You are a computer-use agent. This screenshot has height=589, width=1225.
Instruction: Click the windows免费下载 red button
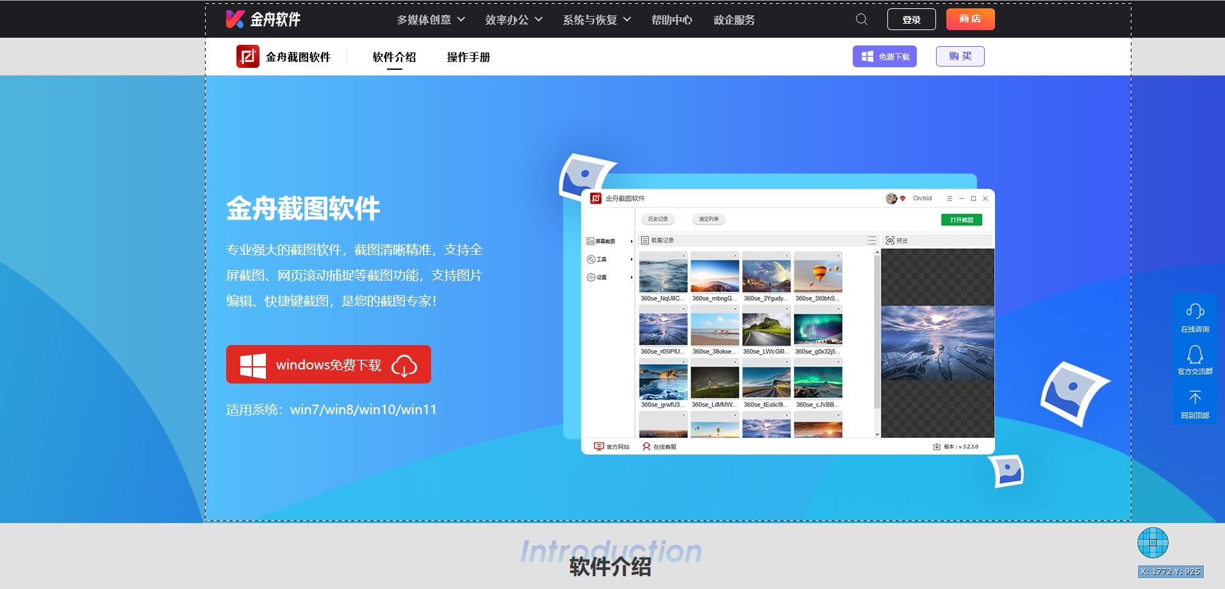click(328, 365)
